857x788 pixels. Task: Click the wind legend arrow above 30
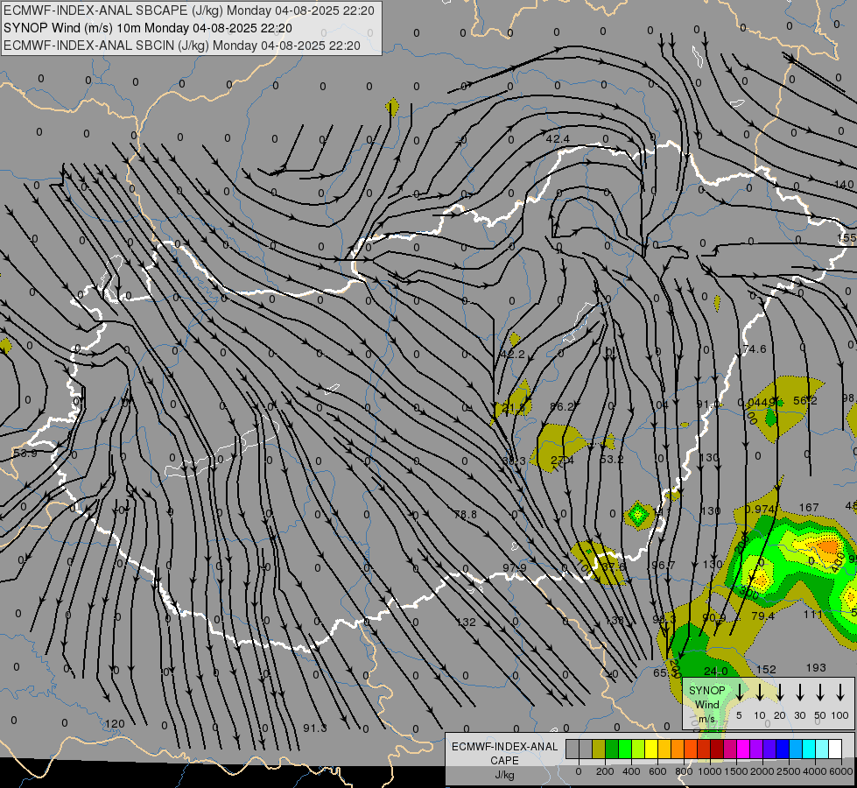pos(800,693)
